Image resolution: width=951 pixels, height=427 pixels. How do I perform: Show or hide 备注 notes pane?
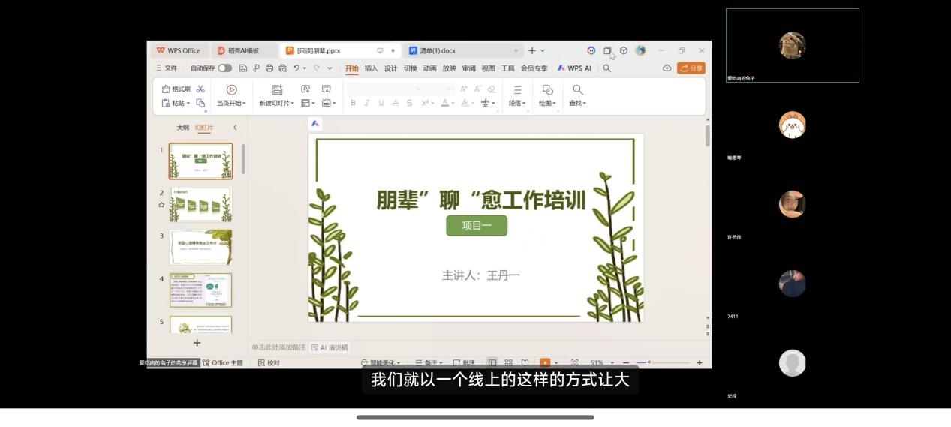tap(429, 362)
